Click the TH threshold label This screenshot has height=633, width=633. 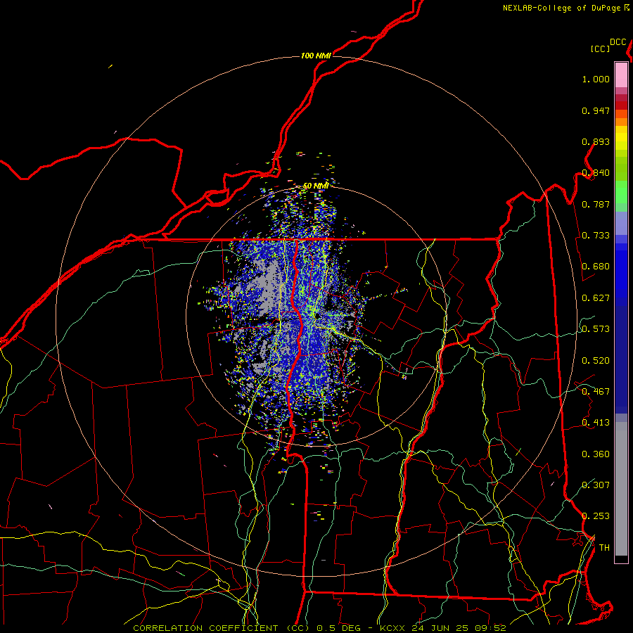coord(604,548)
